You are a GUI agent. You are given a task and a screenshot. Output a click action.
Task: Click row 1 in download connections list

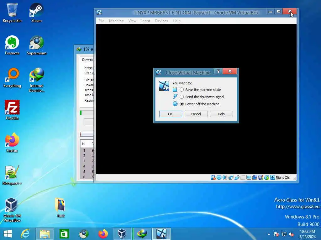(87, 150)
